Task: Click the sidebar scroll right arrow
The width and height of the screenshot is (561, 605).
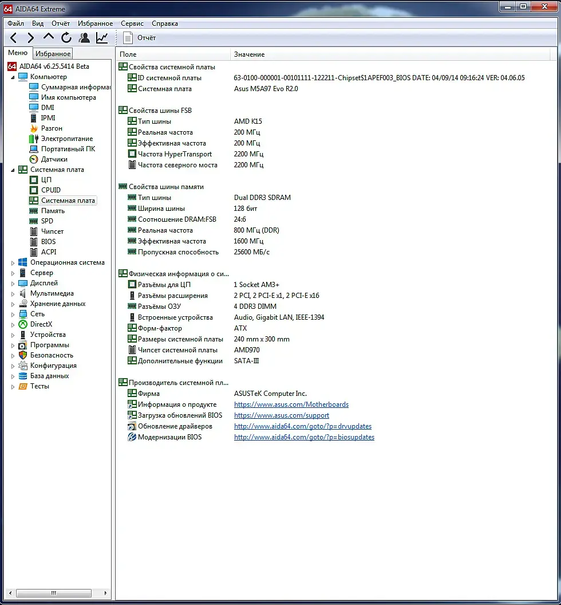Action: [x=106, y=593]
